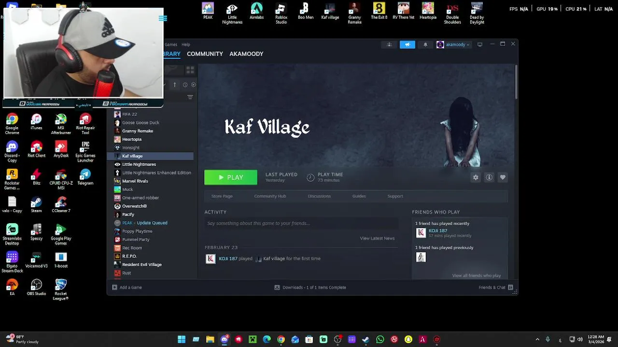Click the library sort-by upward arrow icon
Screen dimensions: 618x347
(175, 85)
